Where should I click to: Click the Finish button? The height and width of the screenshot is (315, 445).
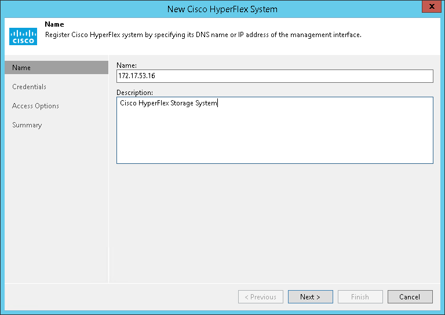[x=360, y=297]
